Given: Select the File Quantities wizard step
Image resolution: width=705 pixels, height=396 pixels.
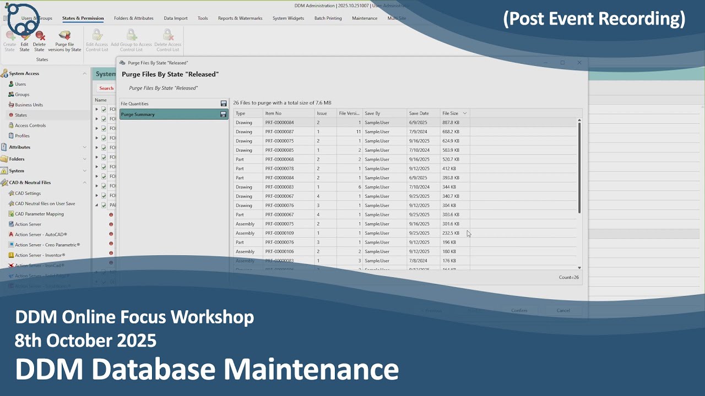Looking at the screenshot, I should 174,103.
